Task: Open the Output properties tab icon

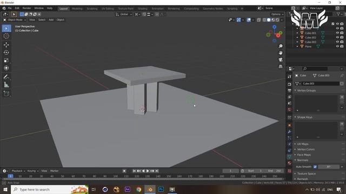Action: pyautogui.click(x=290, y=91)
